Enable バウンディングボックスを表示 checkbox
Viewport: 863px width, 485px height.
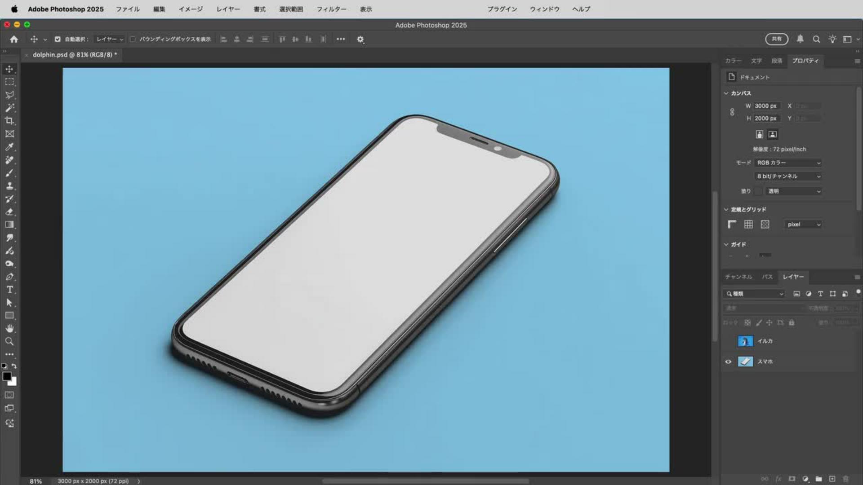(133, 39)
